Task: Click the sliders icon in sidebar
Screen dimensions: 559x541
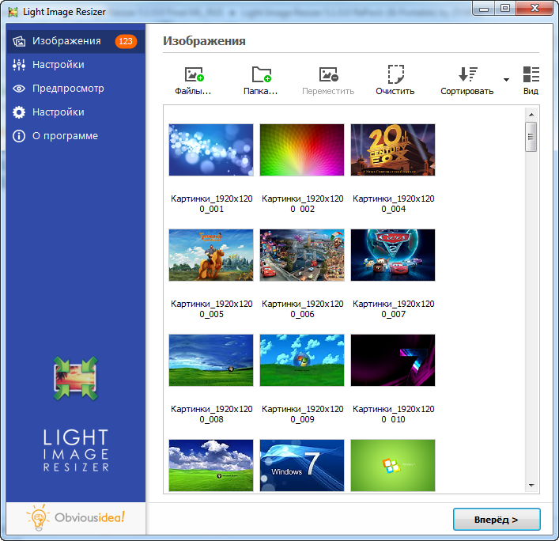Action: pos(19,65)
